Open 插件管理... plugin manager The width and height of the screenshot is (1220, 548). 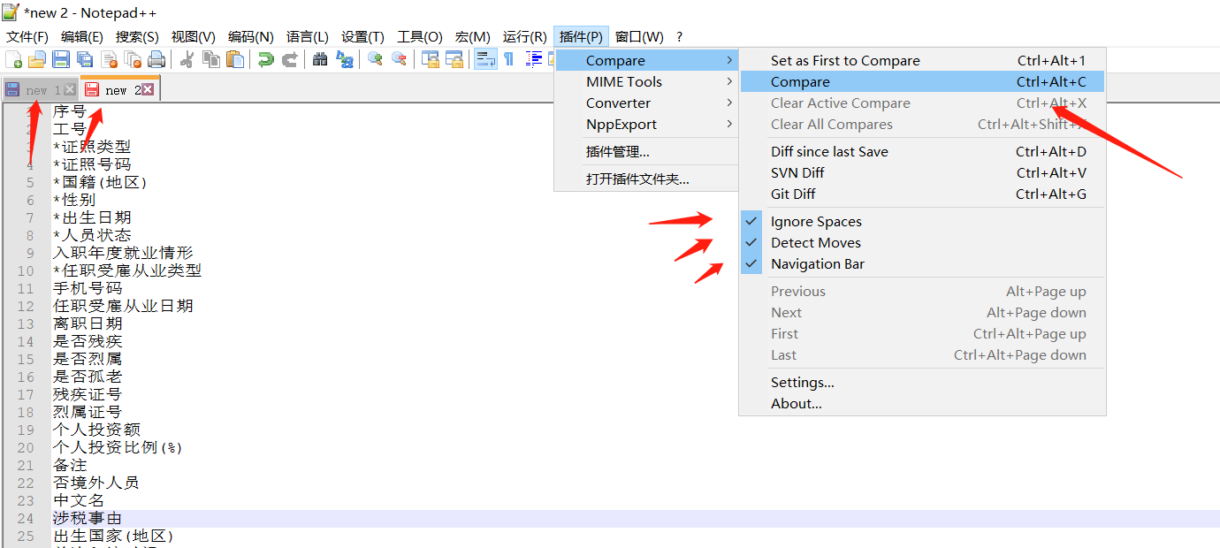coord(646,152)
